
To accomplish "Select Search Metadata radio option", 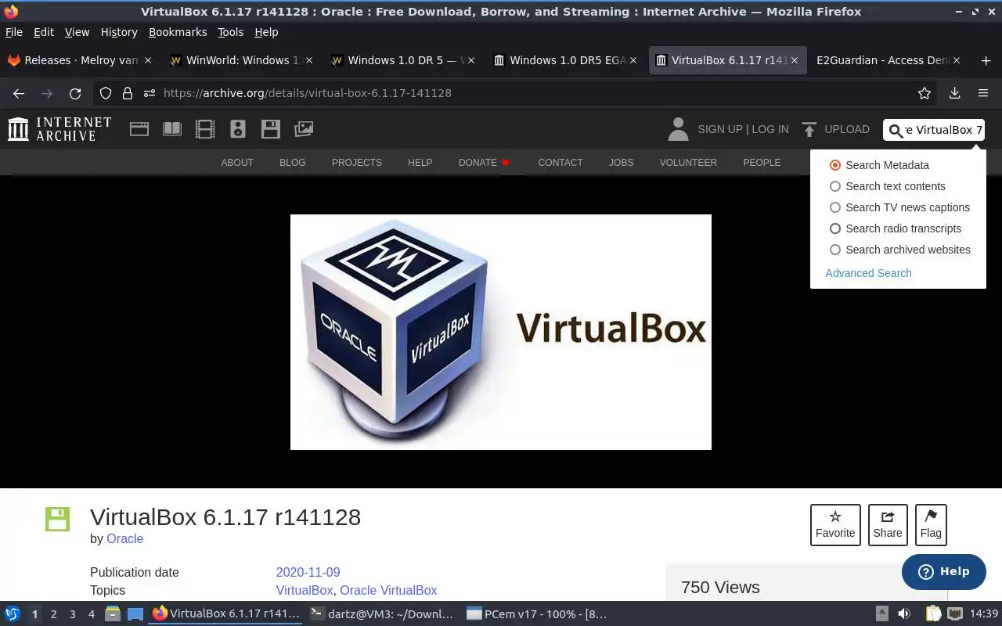I will tap(835, 165).
